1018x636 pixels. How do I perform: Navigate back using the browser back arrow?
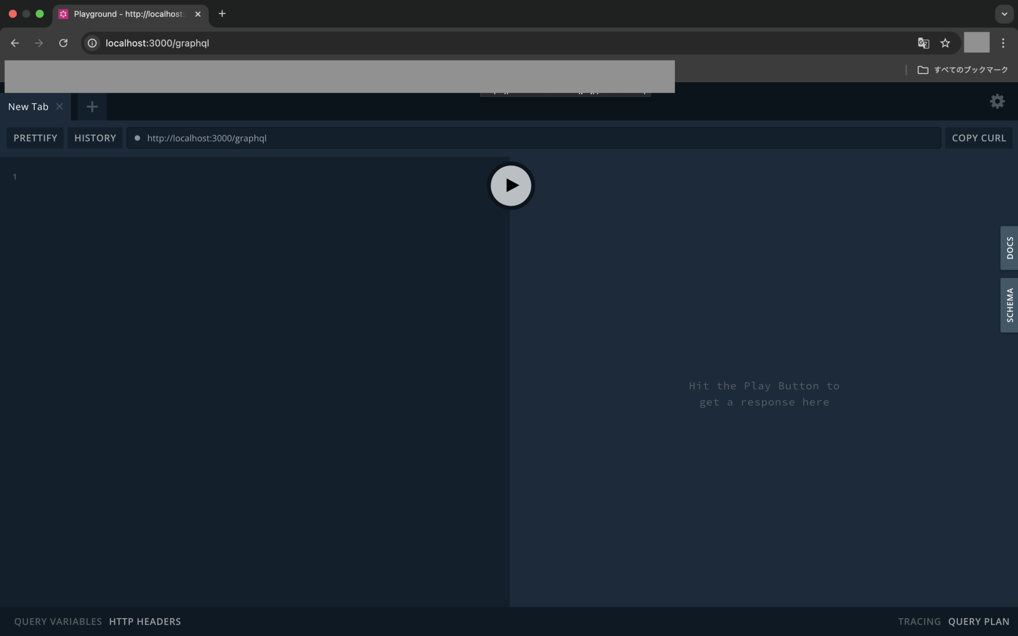(14, 43)
